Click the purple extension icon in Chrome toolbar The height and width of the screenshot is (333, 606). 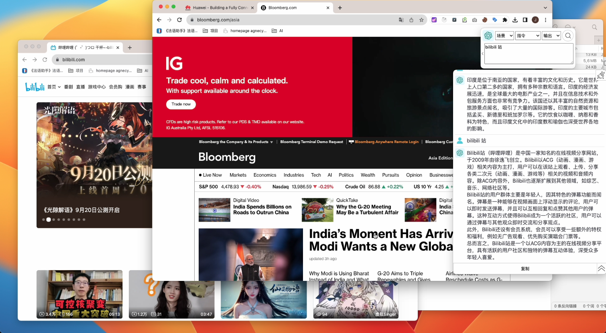(x=434, y=20)
